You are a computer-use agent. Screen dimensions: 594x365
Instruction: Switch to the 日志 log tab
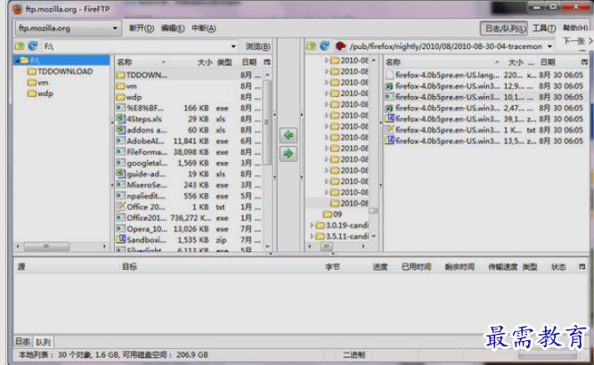click(x=22, y=342)
